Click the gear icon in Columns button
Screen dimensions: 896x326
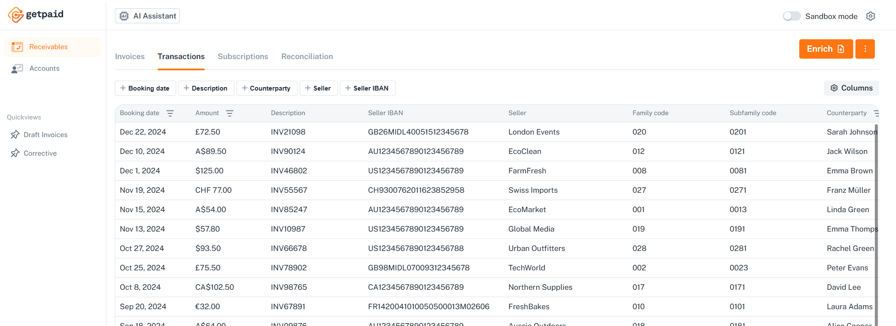point(834,88)
